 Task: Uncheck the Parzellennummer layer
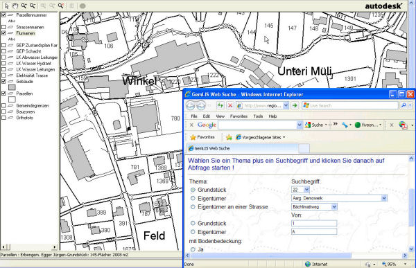(3, 15)
